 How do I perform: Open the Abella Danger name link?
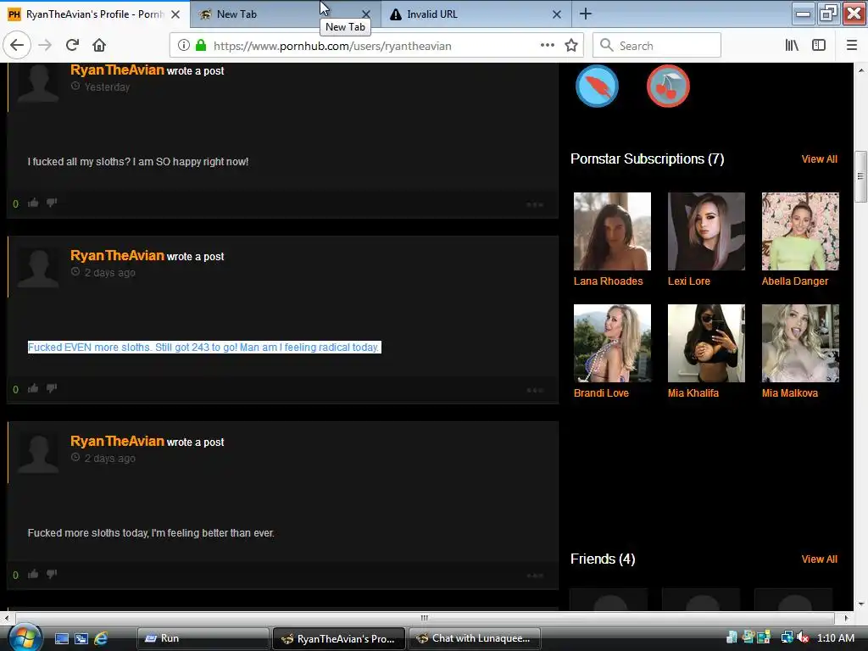pyautogui.click(x=794, y=281)
